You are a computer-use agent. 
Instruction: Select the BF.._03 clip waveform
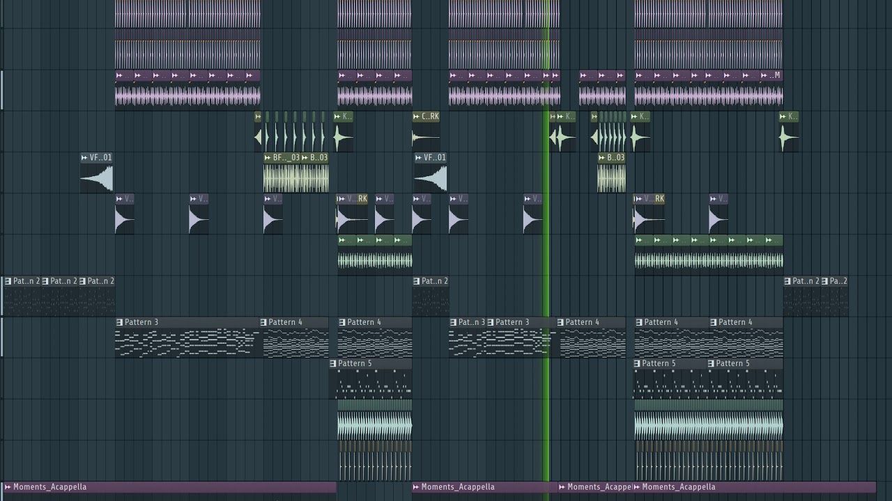(x=282, y=178)
